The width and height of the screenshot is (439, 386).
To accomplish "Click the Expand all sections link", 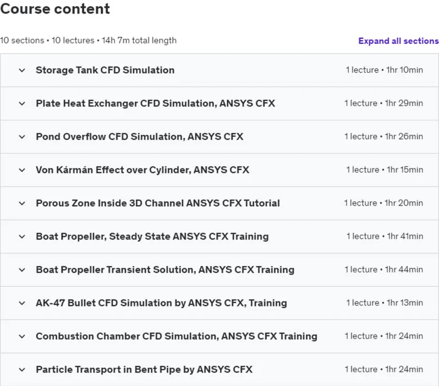I will click(398, 41).
